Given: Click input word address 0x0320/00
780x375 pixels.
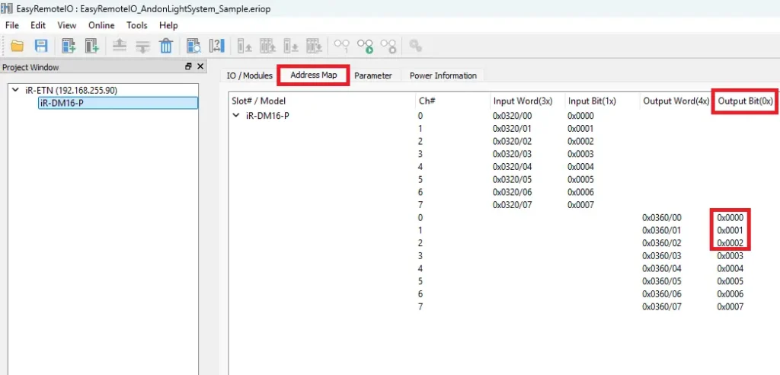Looking at the screenshot, I should tap(513, 116).
